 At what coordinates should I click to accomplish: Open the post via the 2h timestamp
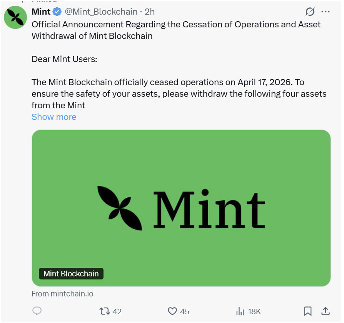(x=150, y=12)
